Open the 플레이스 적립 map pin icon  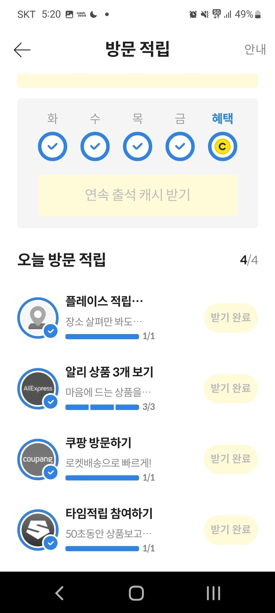[x=38, y=318]
